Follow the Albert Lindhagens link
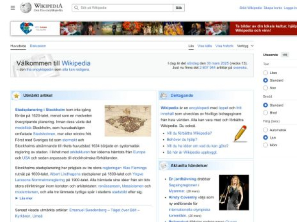The height and width of the screenshot is (222, 297). pyautogui.click(x=65, y=174)
